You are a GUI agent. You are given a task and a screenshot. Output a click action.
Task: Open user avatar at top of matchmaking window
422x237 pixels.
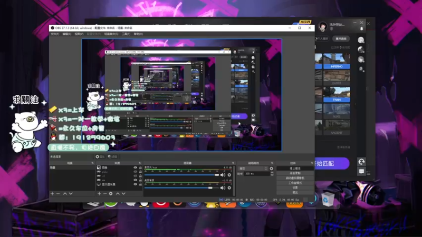click(322, 26)
